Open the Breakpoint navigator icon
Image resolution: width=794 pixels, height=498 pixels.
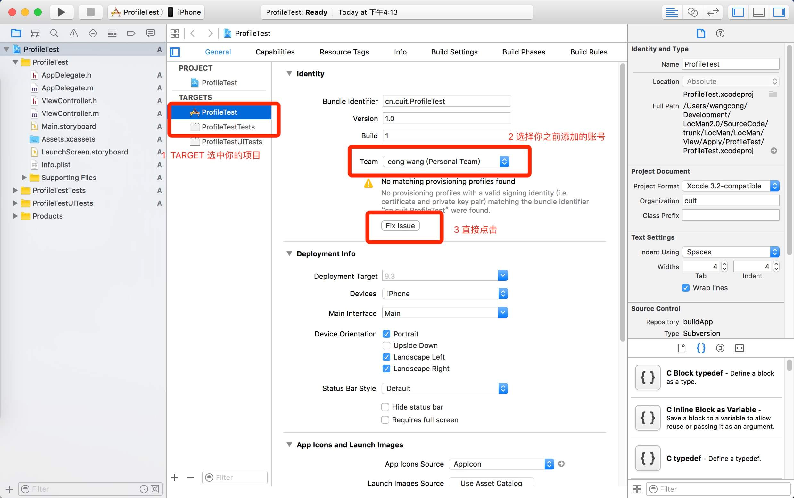pos(131,33)
